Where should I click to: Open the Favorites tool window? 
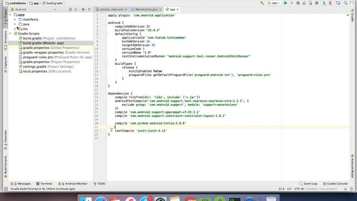pos(6,140)
